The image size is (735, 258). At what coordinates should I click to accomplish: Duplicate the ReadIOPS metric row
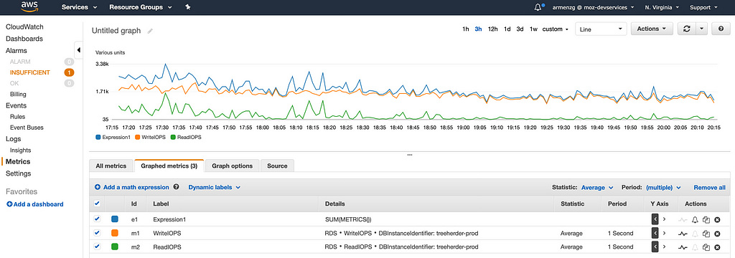[x=706, y=247]
